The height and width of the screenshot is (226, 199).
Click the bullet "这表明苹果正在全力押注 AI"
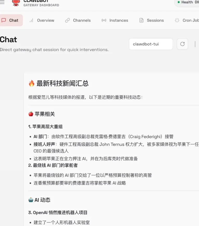[86, 159]
